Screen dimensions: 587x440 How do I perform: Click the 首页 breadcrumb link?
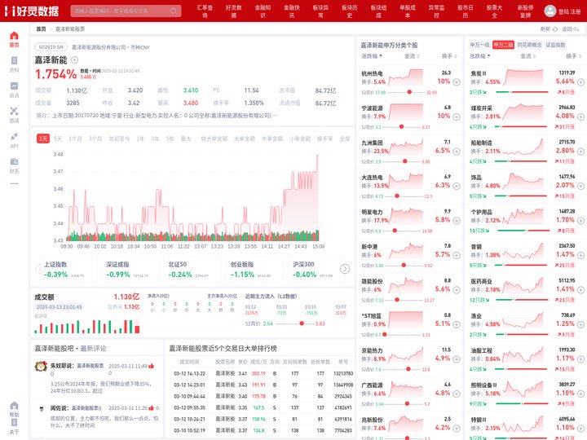click(x=41, y=29)
